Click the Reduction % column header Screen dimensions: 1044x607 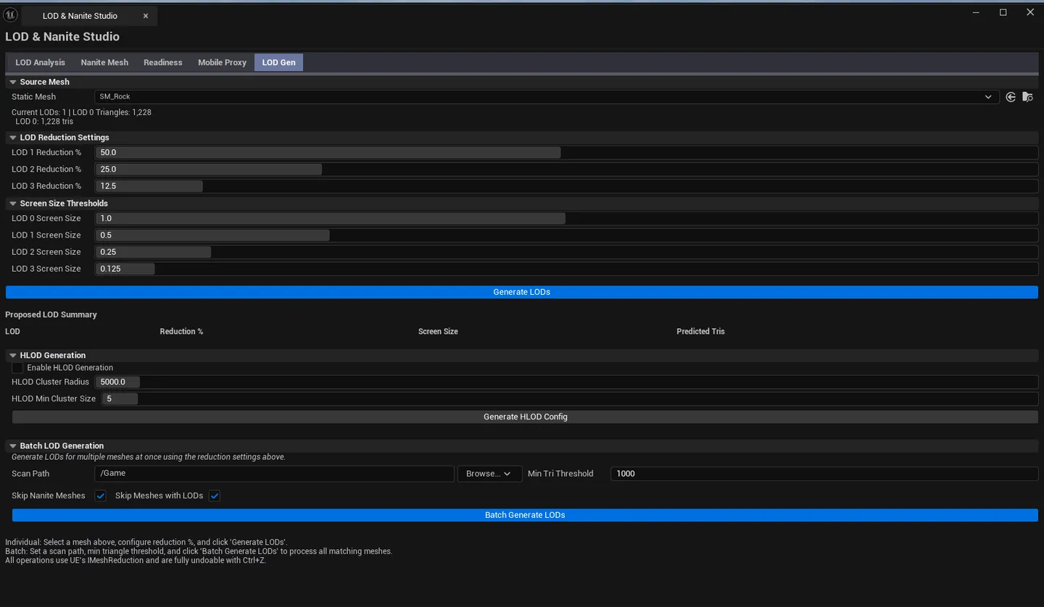[x=181, y=332]
